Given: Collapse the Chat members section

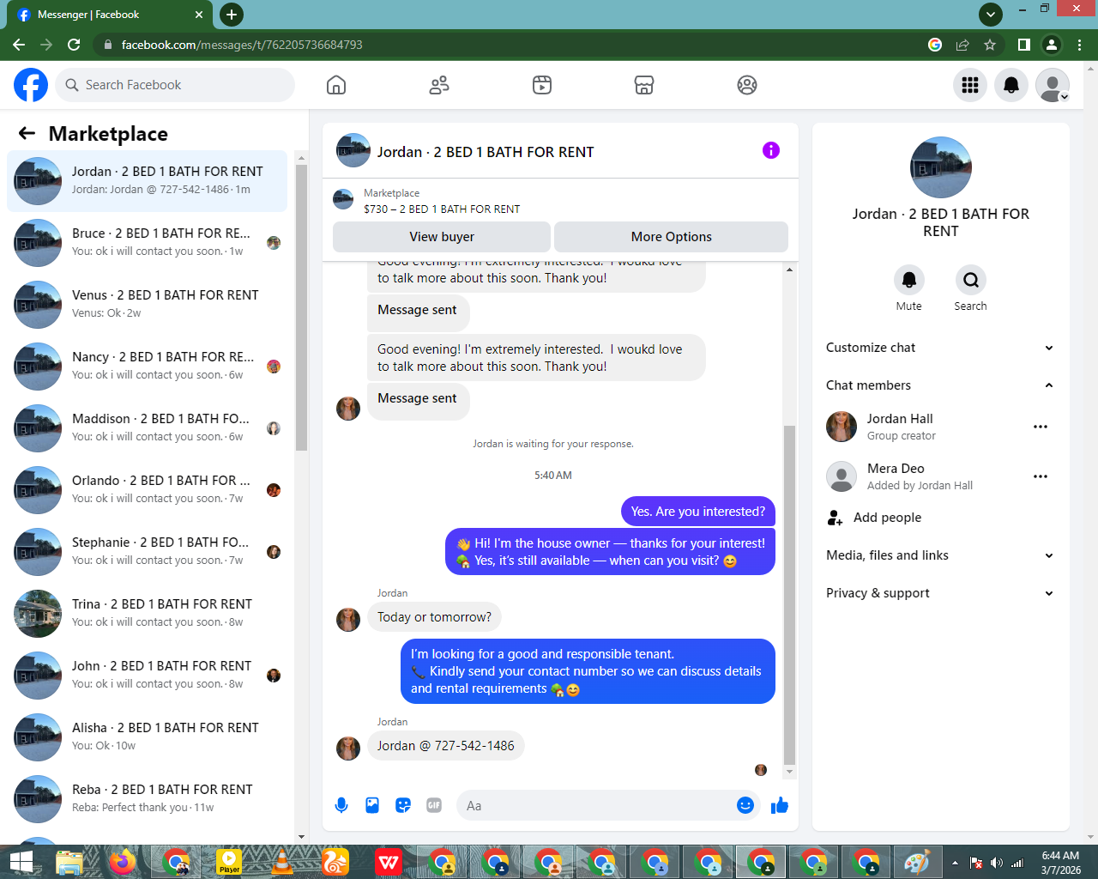Looking at the screenshot, I should tap(940, 385).
